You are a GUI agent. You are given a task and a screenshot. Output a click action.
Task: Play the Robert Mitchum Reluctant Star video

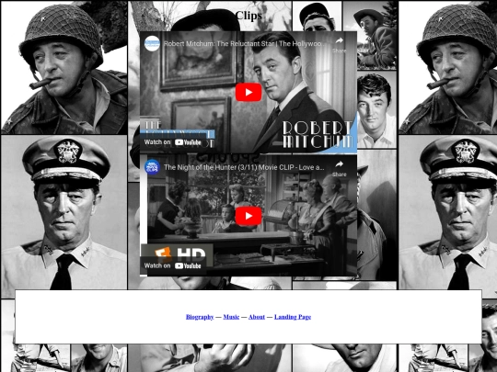tap(248, 92)
